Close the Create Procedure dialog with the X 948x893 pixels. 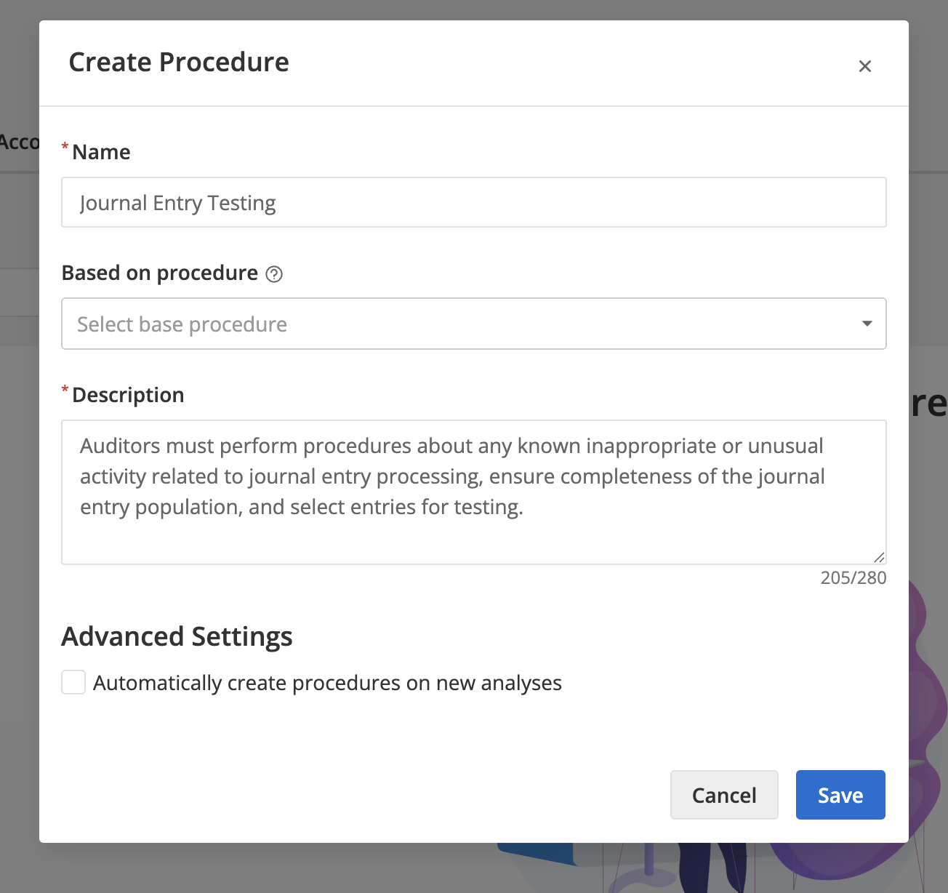coord(864,66)
